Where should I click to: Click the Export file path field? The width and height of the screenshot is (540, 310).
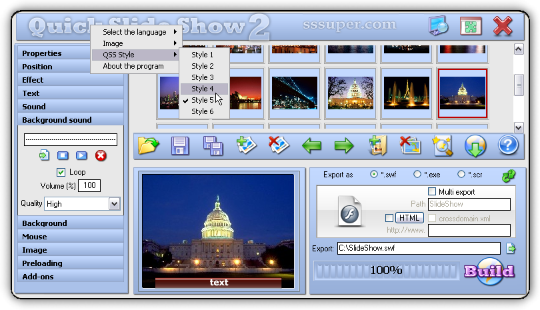(x=418, y=249)
